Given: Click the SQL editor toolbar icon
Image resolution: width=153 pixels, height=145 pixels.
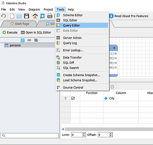Looking at the screenshot, I should tap(50, 16).
